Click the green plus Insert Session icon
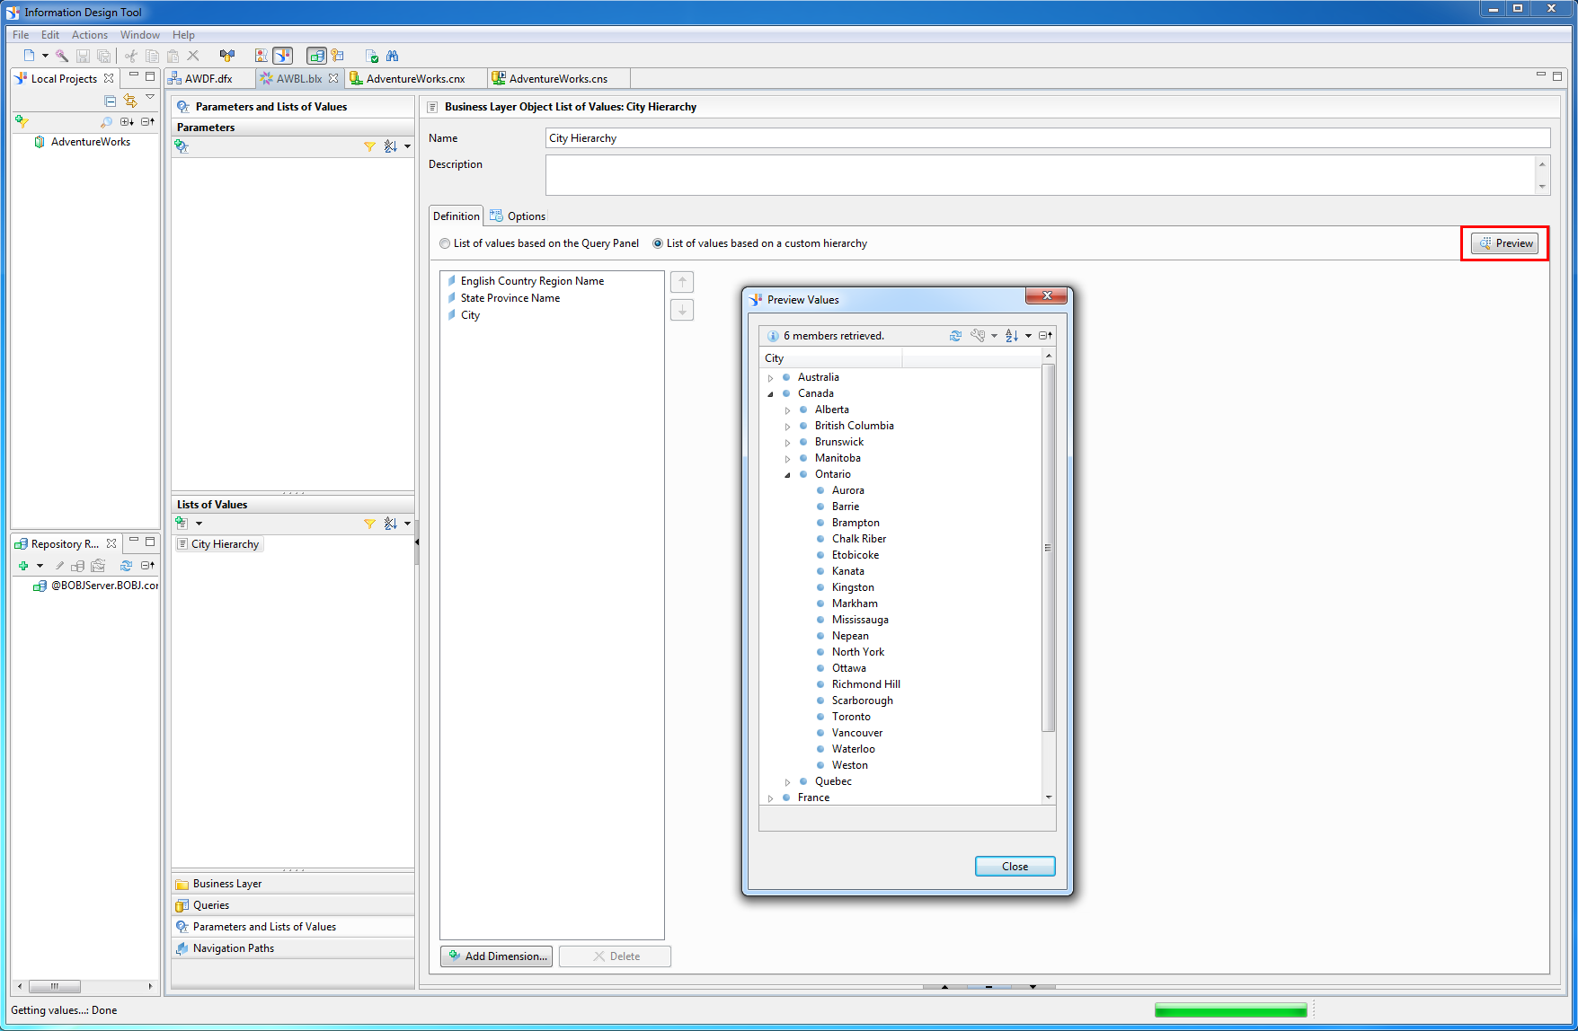This screenshot has width=1578, height=1031. [x=23, y=566]
